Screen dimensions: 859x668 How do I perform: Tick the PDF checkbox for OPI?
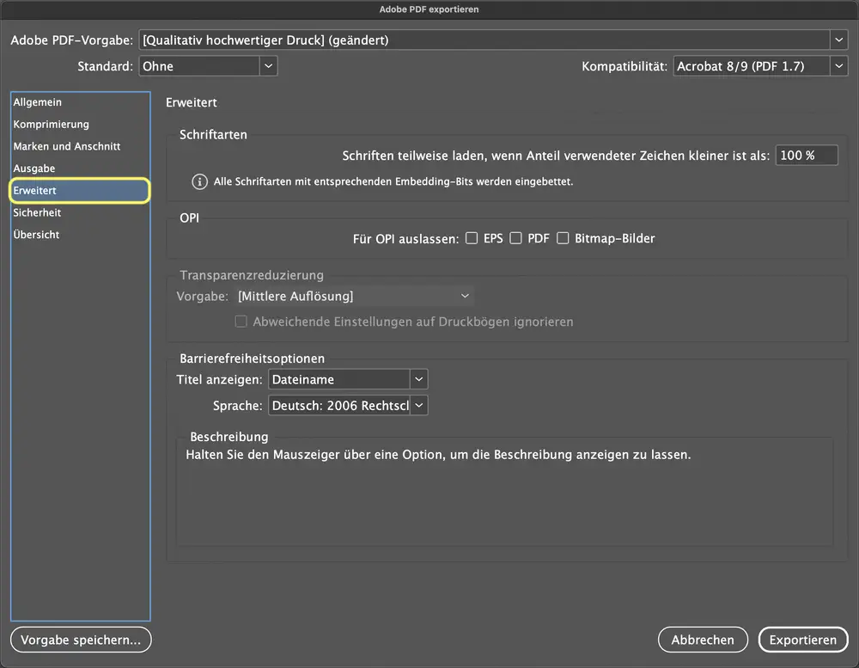515,238
